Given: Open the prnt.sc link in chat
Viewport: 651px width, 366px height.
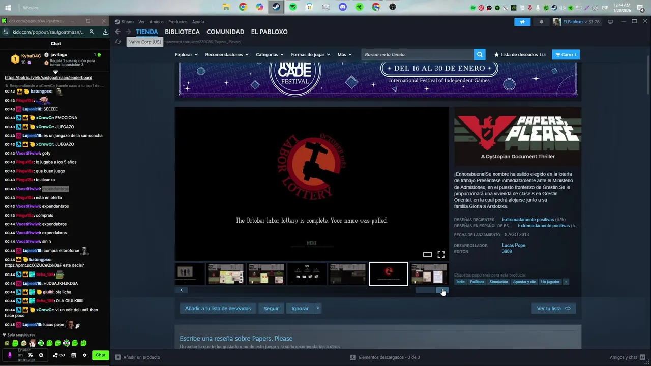Looking at the screenshot, I should [33, 265].
